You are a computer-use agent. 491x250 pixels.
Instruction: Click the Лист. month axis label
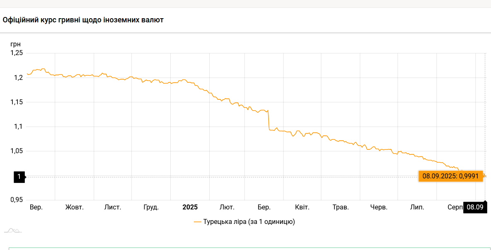(x=113, y=207)
